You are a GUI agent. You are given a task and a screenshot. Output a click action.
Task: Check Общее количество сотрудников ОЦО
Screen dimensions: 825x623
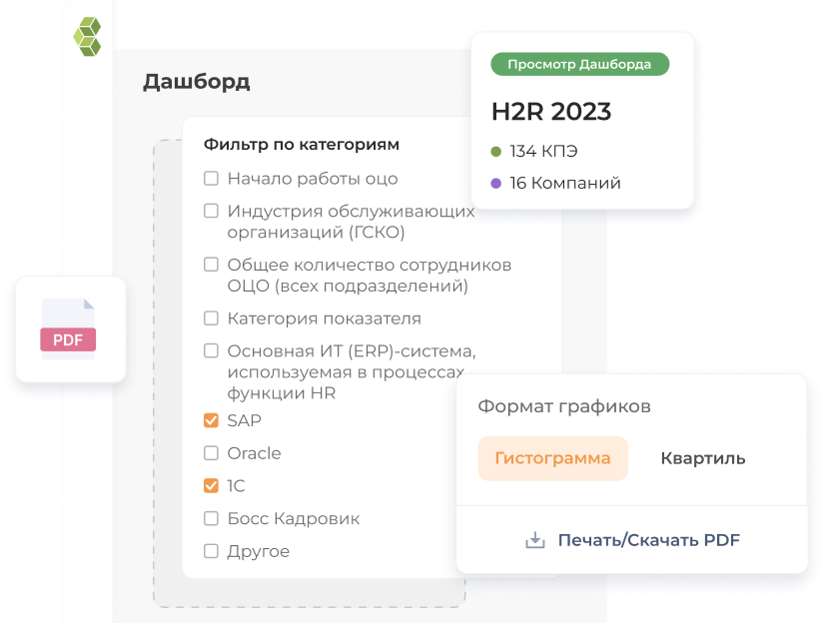point(211,265)
